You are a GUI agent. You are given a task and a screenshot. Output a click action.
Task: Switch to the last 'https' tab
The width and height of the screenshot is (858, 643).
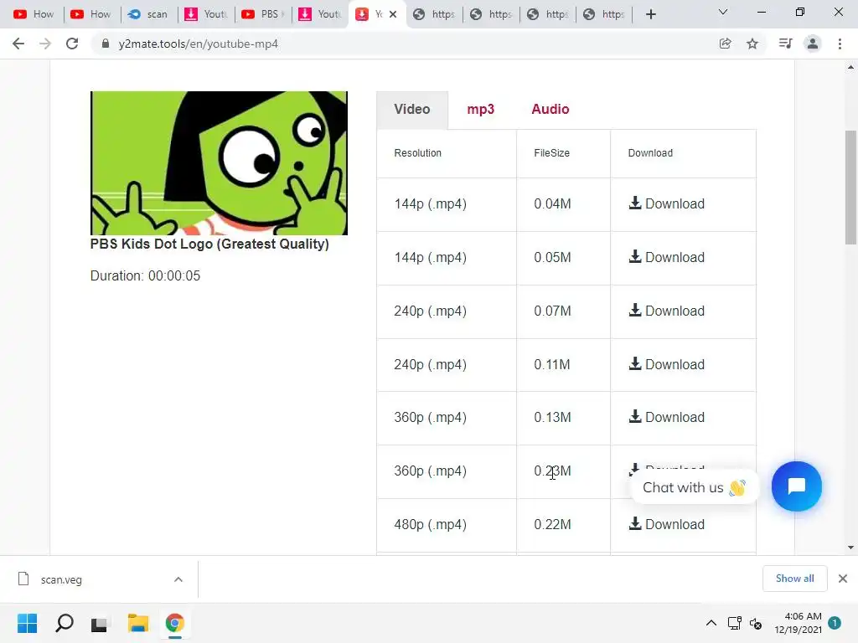(x=604, y=14)
